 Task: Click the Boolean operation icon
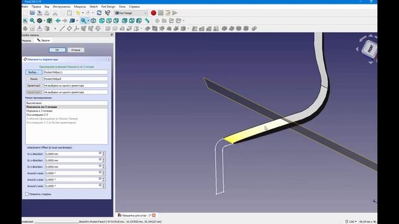tap(254, 29)
